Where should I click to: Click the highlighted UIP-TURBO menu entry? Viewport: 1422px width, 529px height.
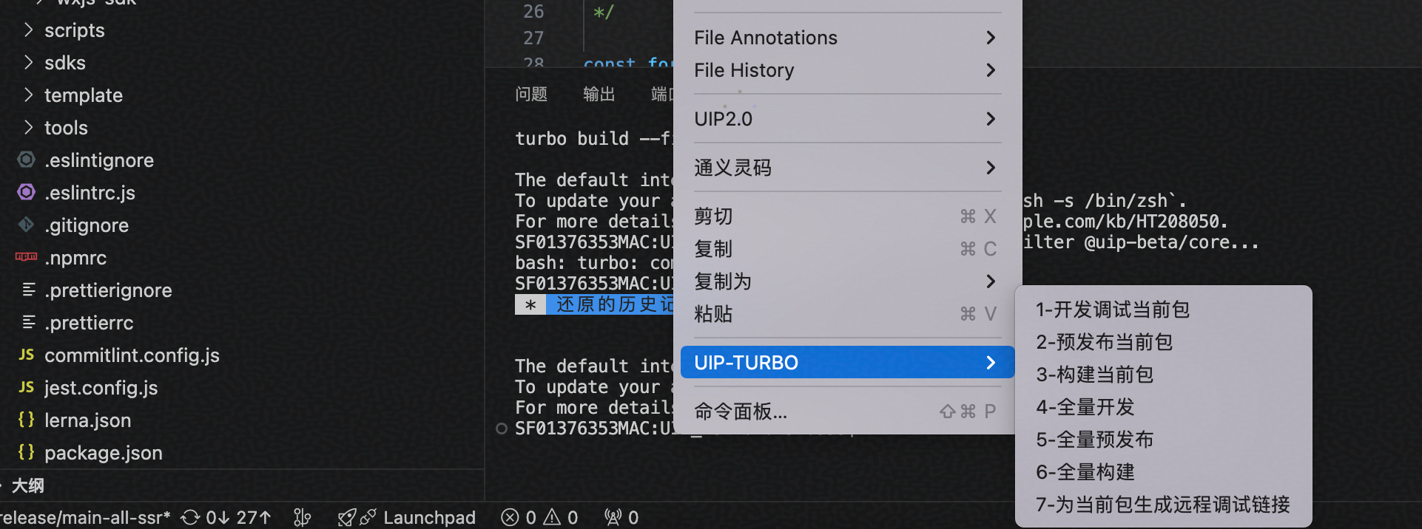(847, 363)
